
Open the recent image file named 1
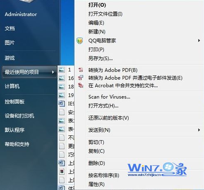click(66, 70)
